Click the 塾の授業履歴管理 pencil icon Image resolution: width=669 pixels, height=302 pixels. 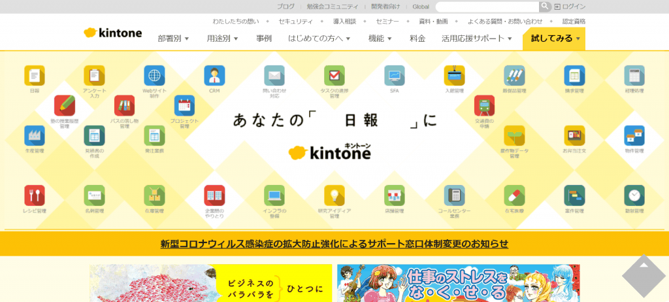click(x=65, y=105)
